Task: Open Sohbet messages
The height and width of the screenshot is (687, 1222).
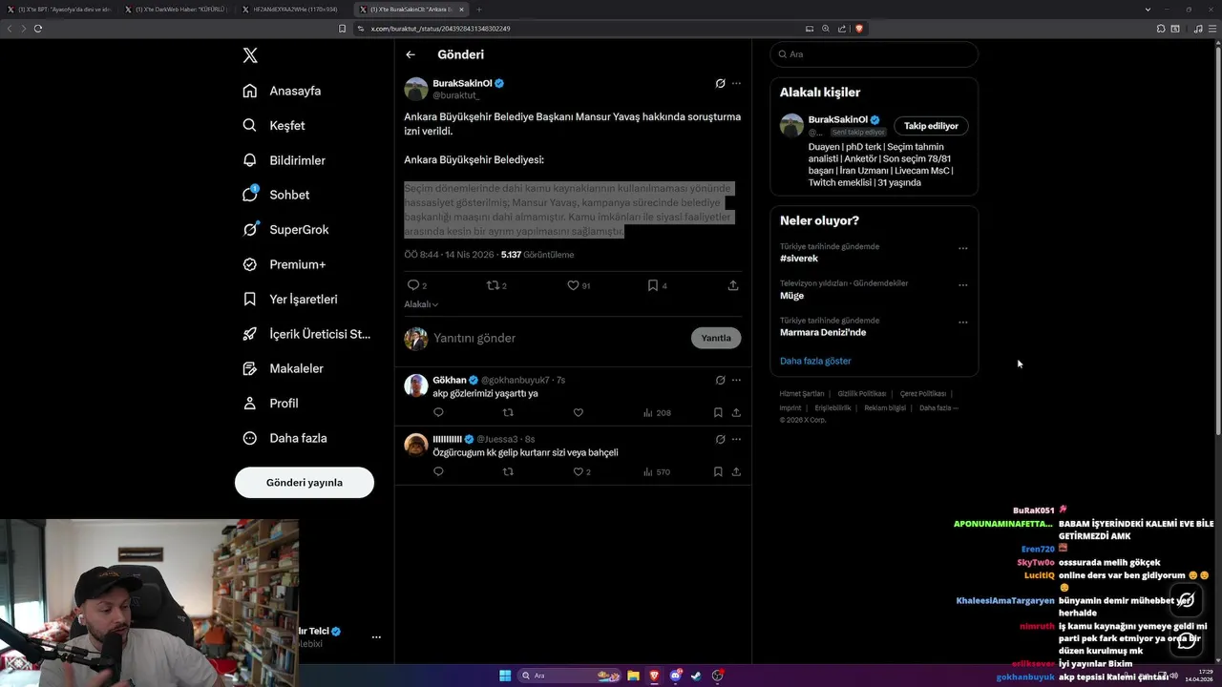Action: coord(277,195)
